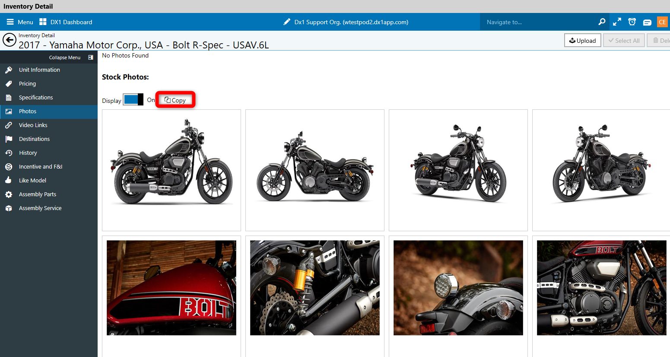670x357 pixels.
Task: Select yellow rear shock absorber photo
Action: tap(315, 288)
